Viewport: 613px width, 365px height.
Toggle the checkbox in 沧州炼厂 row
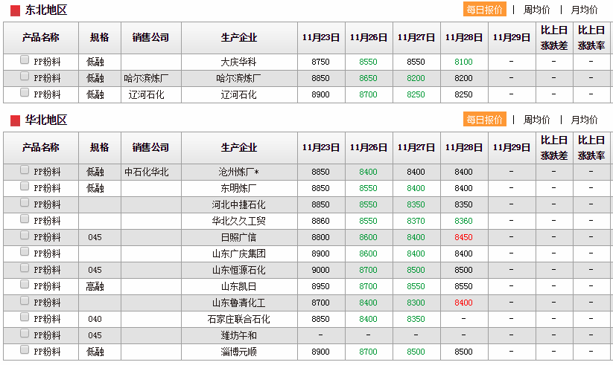pos(25,170)
